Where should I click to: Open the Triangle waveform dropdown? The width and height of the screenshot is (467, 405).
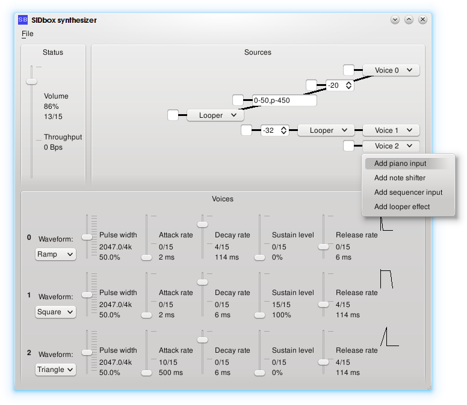55,370
